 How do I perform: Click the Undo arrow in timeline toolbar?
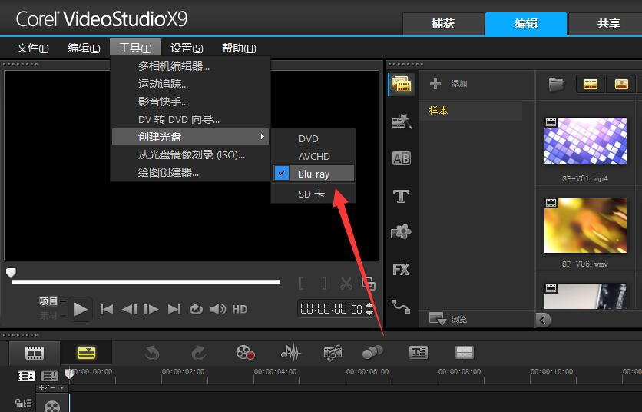pos(152,353)
